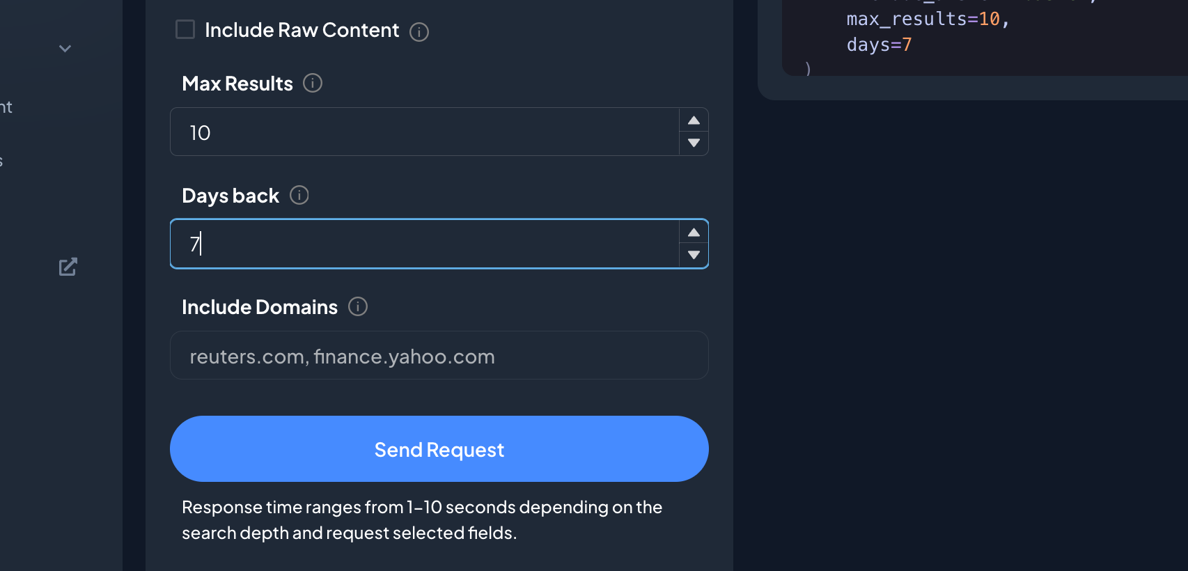The width and height of the screenshot is (1188, 571).
Task: Click the Include Raw Content label
Action: click(302, 30)
